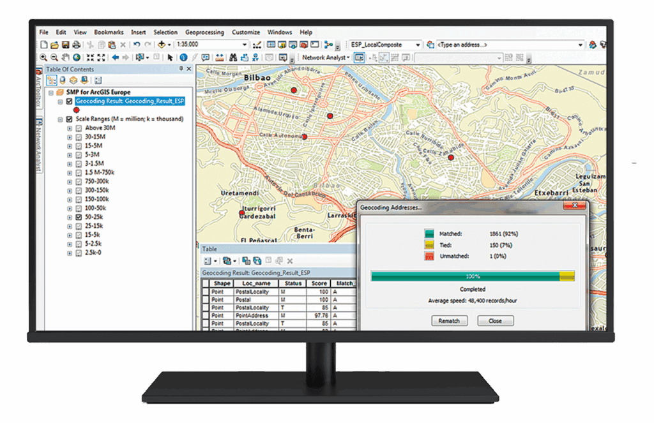Collapse the Scale Ranges group
This screenshot has width=654, height=423.
click(60, 119)
